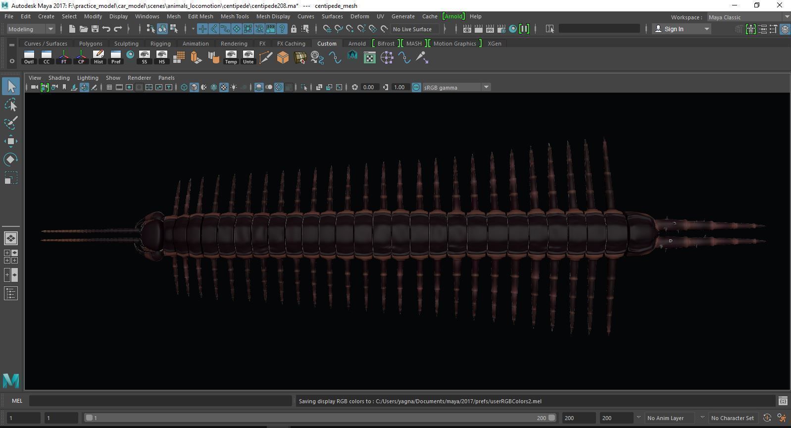Image resolution: width=791 pixels, height=428 pixels.
Task: Switch to the Rigging shelf tab
Action: point(160,44)
